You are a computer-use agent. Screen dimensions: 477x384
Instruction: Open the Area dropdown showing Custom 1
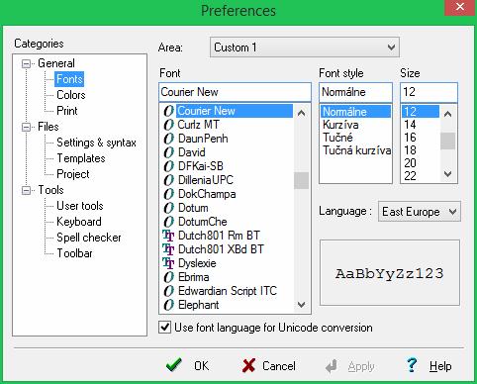coord(305,48)
